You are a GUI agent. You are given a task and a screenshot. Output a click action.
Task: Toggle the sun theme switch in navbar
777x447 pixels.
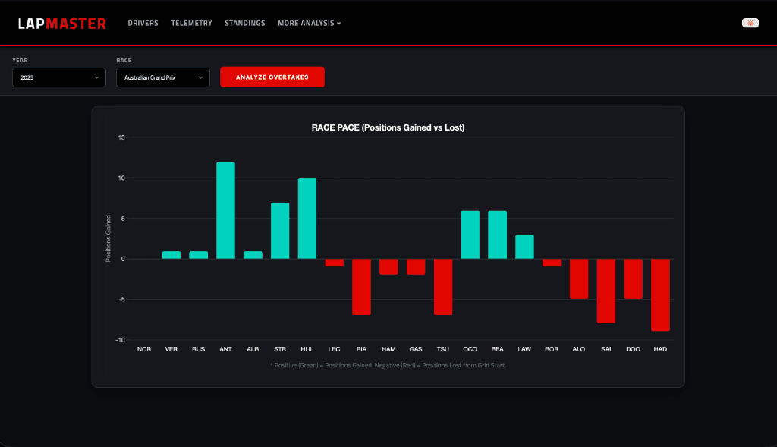tap(750, 23)
